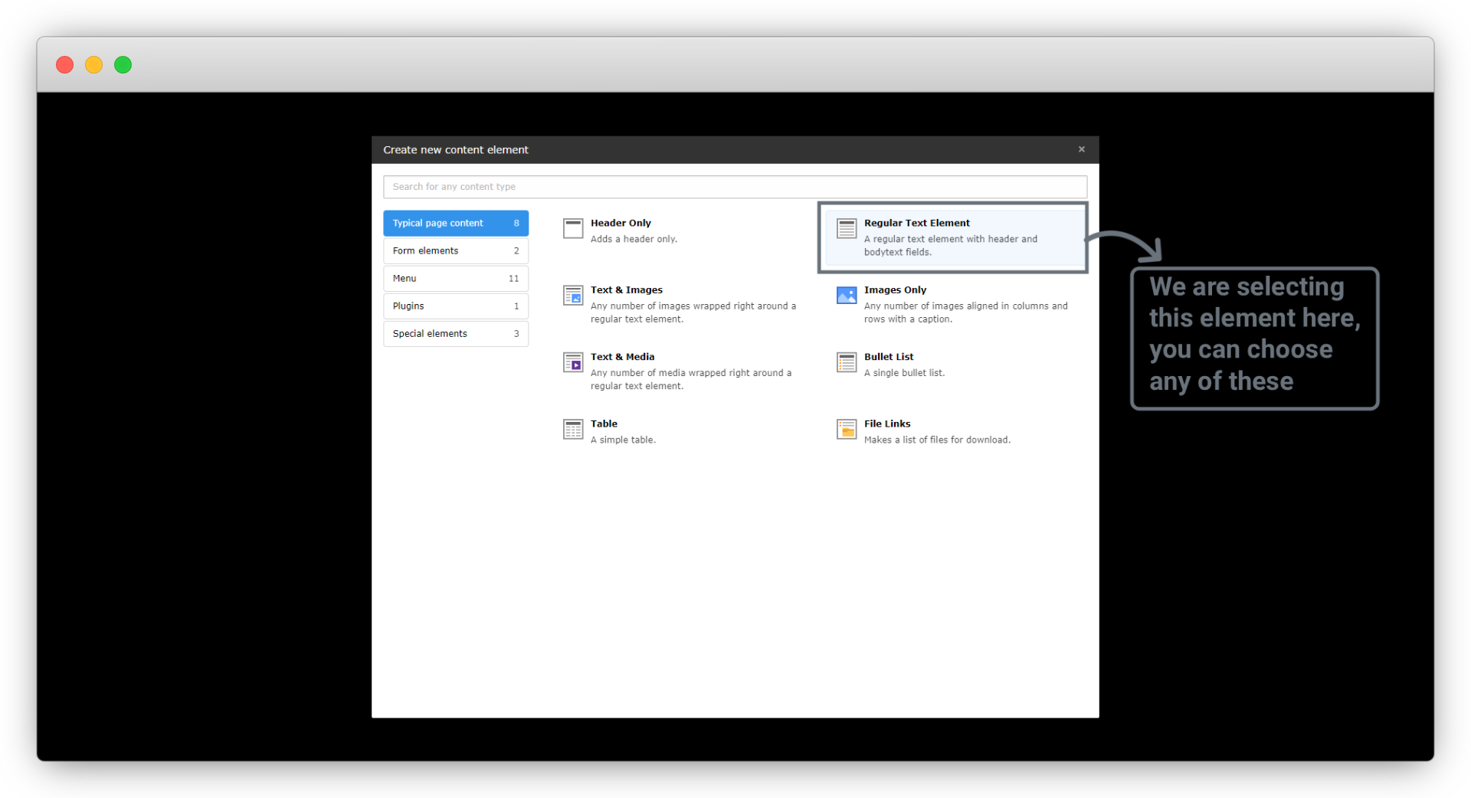Click the Bullet List title text
Image resolution: width=1471 pixels, height=798 pixels.
tap(889, 357)
